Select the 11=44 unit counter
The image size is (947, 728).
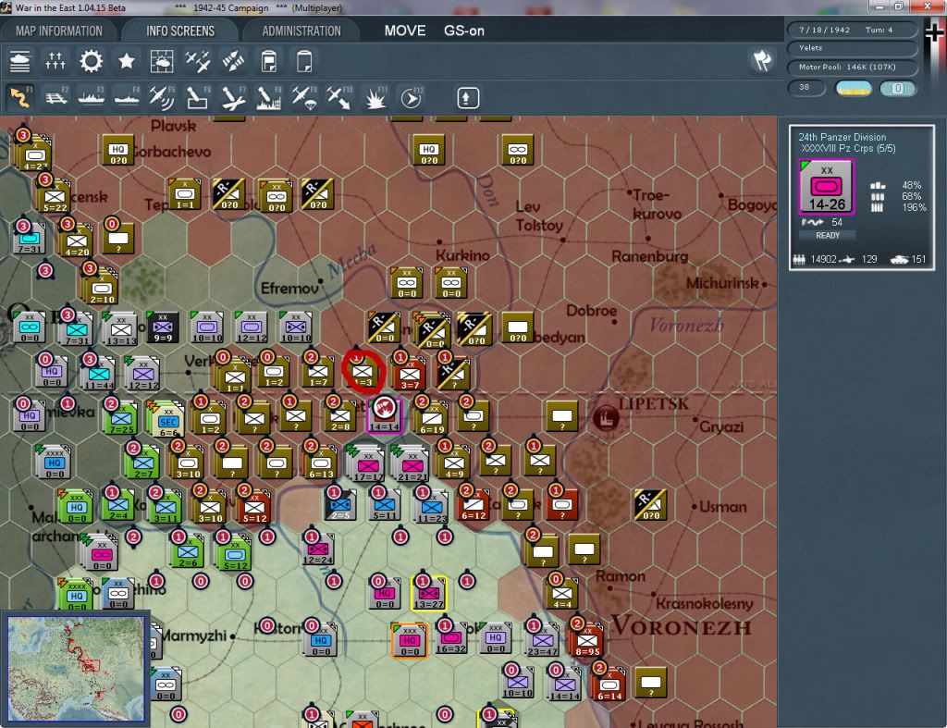(x=98, y=374)
